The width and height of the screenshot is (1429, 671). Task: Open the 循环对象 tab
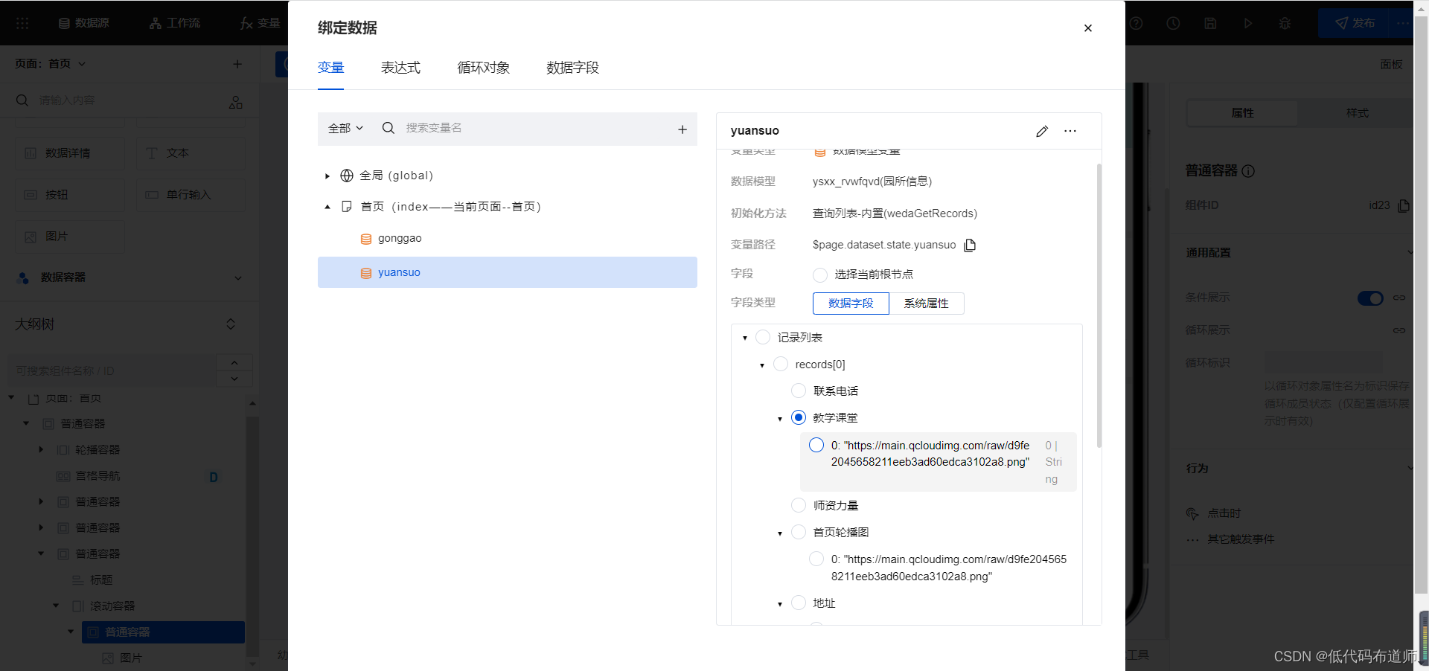pyautogui.click(x=483, y=68)
